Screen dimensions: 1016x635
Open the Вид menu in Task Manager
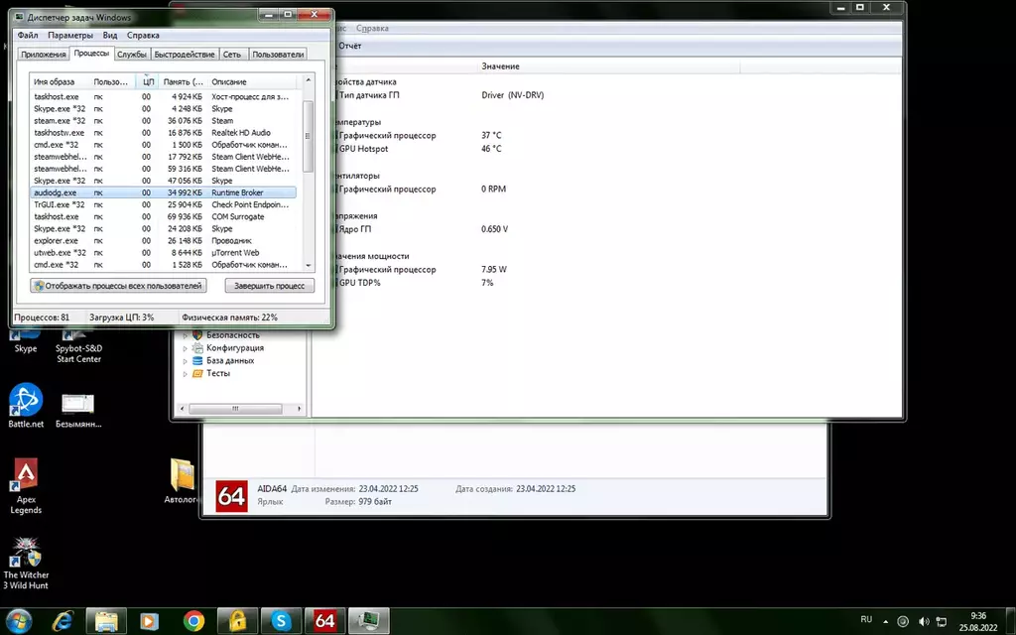pyautogui.click(x=110, y=35)
